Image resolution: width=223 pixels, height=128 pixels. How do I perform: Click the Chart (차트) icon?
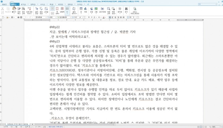85,10
